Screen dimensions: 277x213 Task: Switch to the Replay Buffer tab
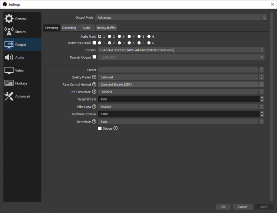click(x=106, y=28)
